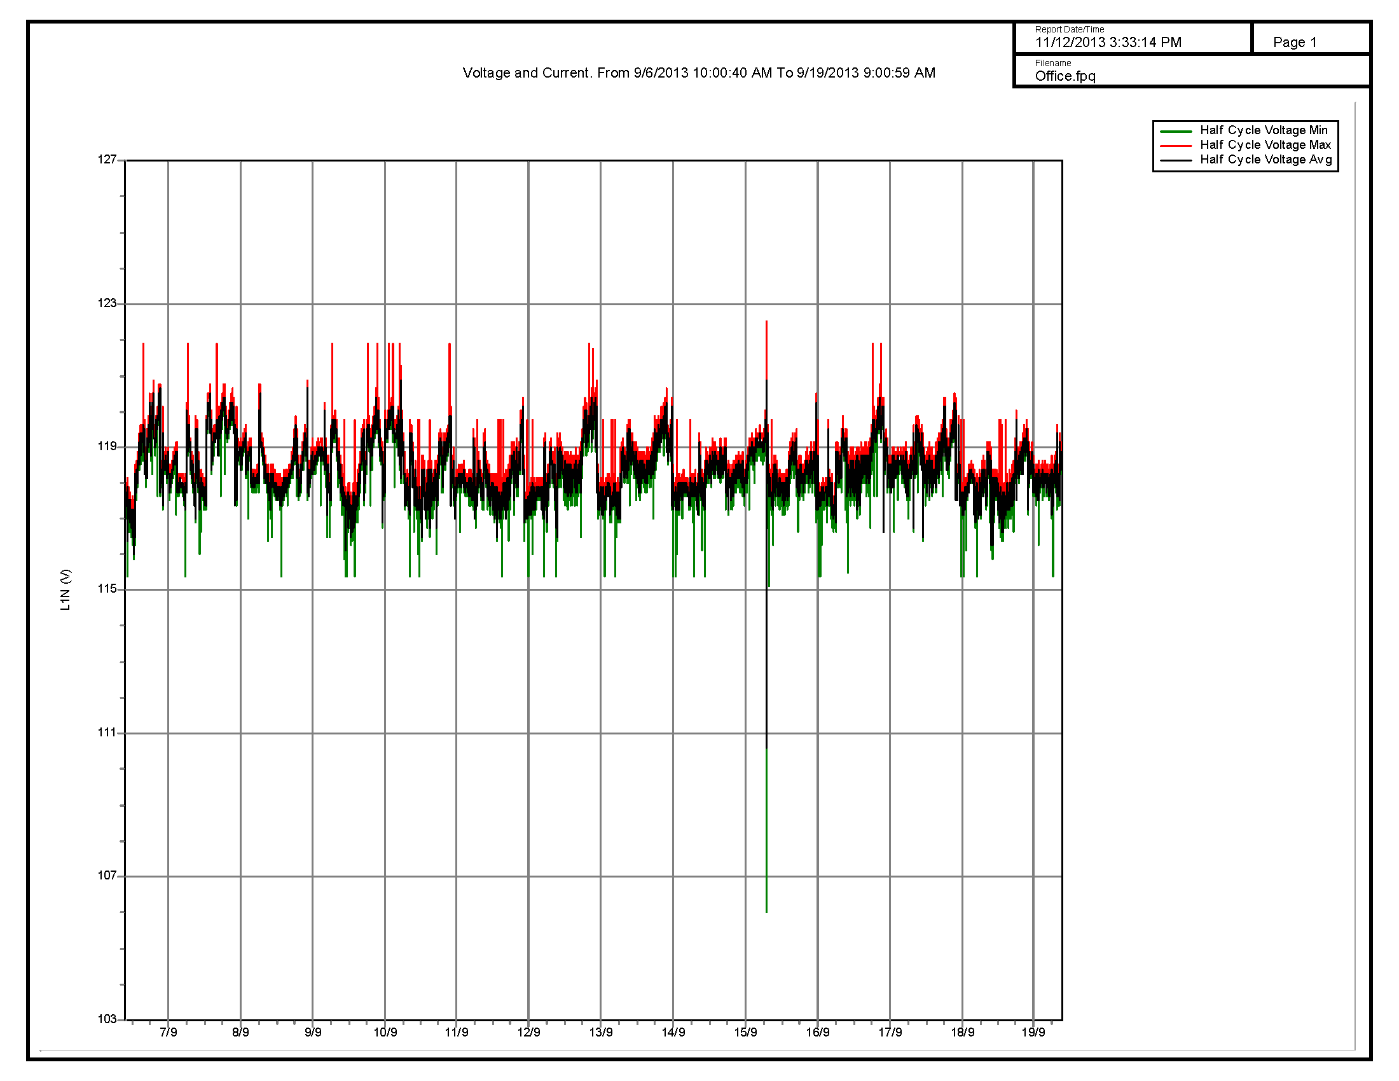Click the green Half Cycle Voltage Min swatch
1399x1081 pixels.
[1175, 130]
